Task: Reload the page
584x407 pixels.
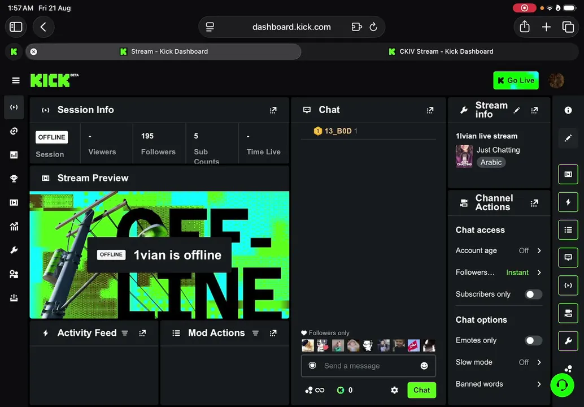Action: (373, 27)
